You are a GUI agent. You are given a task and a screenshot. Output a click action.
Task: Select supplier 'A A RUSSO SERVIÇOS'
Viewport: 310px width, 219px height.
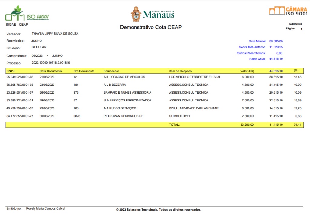[x=120, y=108]
